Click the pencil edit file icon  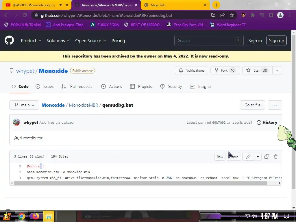[248, 157]
